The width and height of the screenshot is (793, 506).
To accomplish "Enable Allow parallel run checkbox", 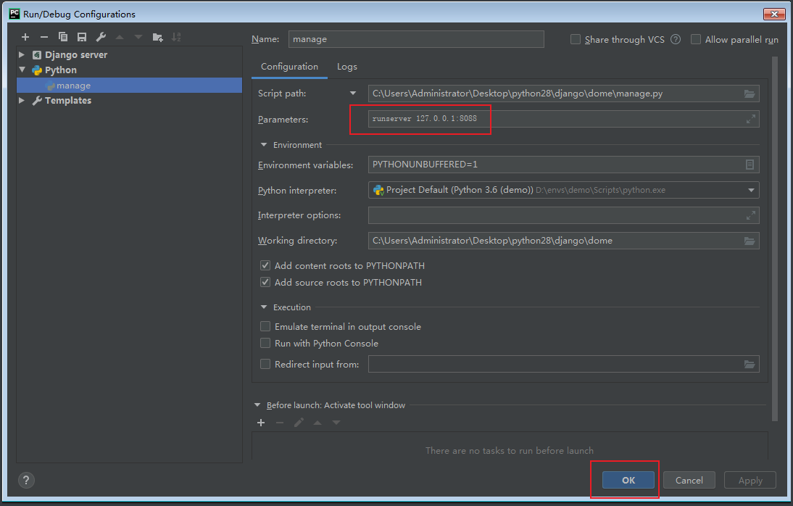I will click(696, 39).
